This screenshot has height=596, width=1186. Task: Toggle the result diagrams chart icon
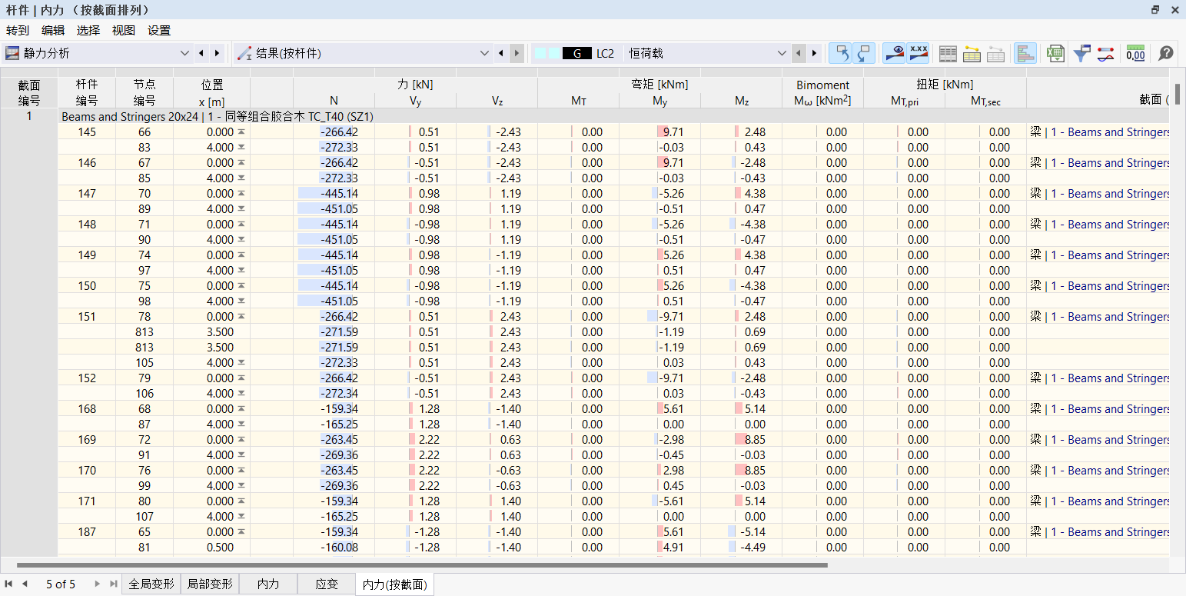[1025, 53]
